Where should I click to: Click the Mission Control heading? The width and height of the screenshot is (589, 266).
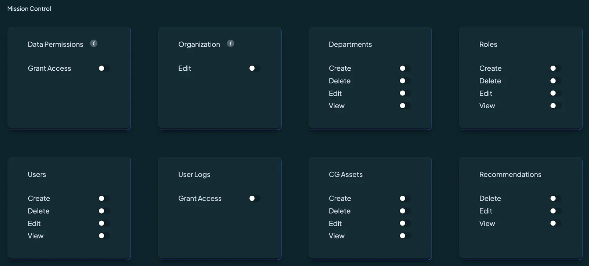[x=29, y=9]
